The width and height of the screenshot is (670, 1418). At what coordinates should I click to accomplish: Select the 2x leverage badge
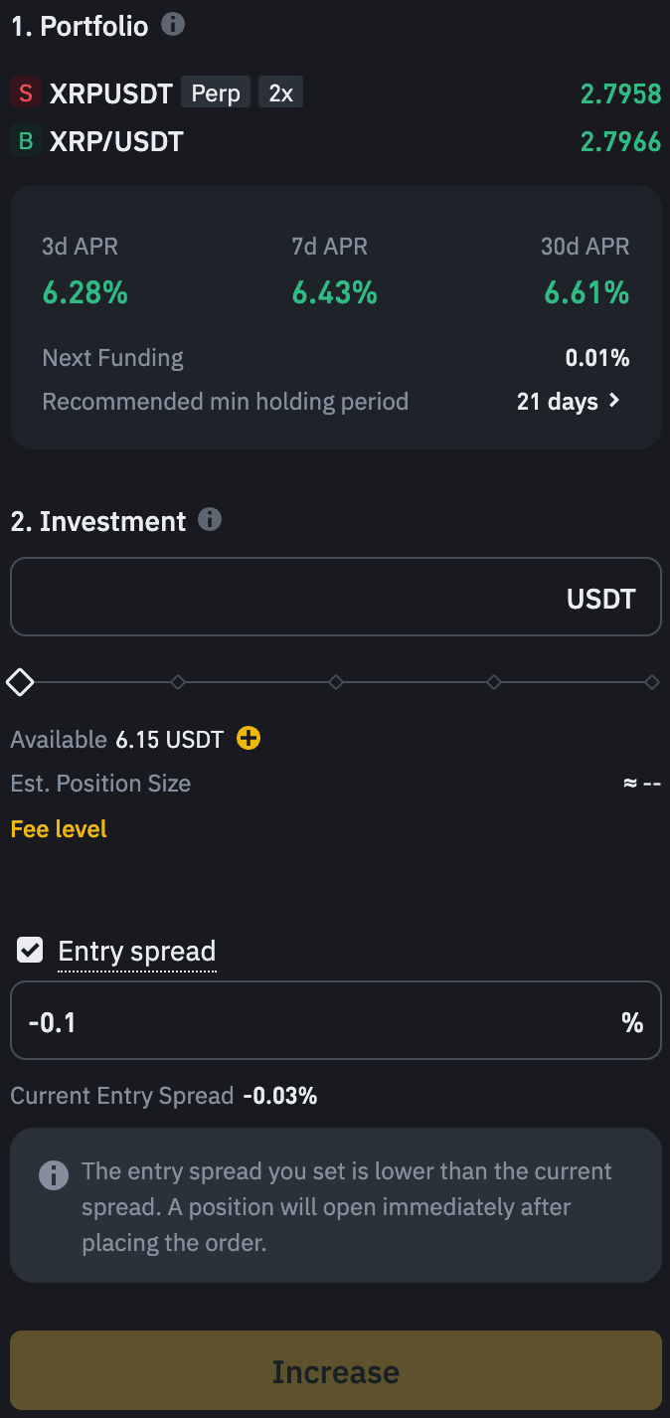280,93
